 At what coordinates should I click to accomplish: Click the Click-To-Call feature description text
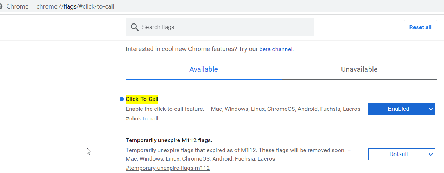[243, 109]
